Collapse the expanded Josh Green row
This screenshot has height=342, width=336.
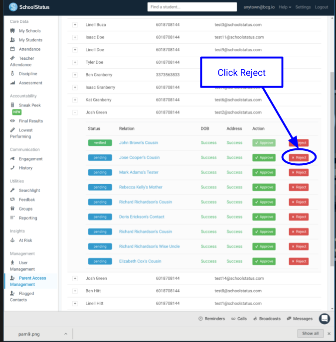pos(75,113)
